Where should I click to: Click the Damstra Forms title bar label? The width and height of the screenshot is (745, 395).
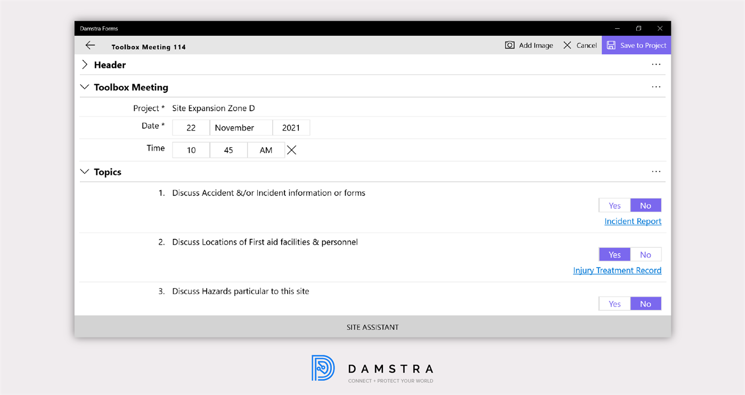tap(99, 28)
